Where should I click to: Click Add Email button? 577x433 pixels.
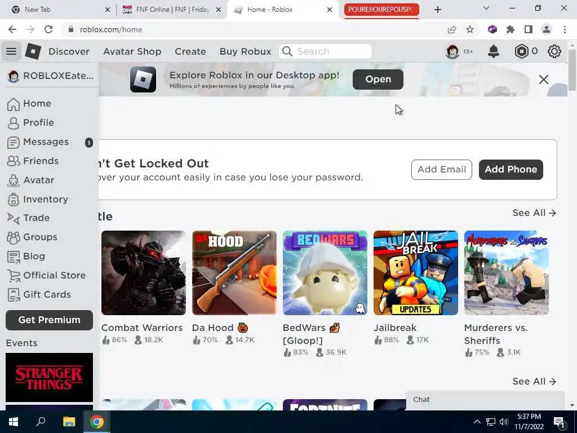(x=442, y=169)
